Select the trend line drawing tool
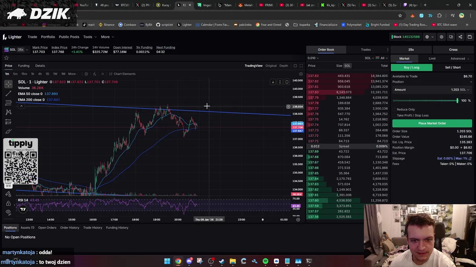476x267 pixels. pyautogui.click(x=8, y=94)
